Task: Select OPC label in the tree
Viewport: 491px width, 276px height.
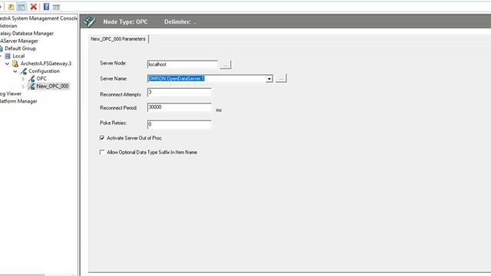Action: coord(41,78)
